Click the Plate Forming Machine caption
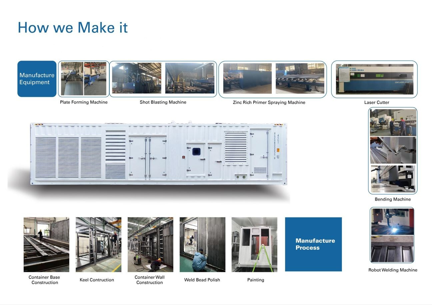This screenshot has width=432, height=305. click(x=84, y=102)
